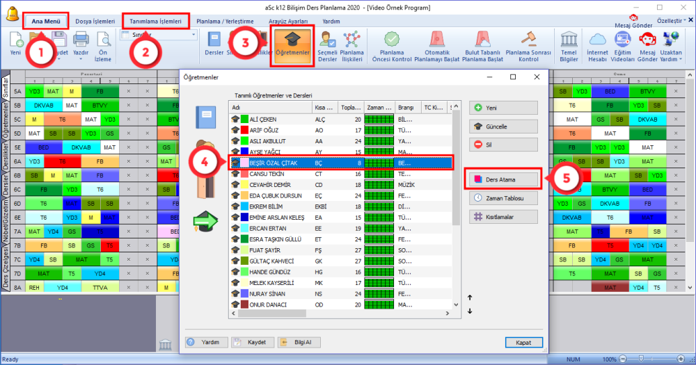Click the Öğretmenler toolbar button
This screenshot has width=696, height=365.
292,46
